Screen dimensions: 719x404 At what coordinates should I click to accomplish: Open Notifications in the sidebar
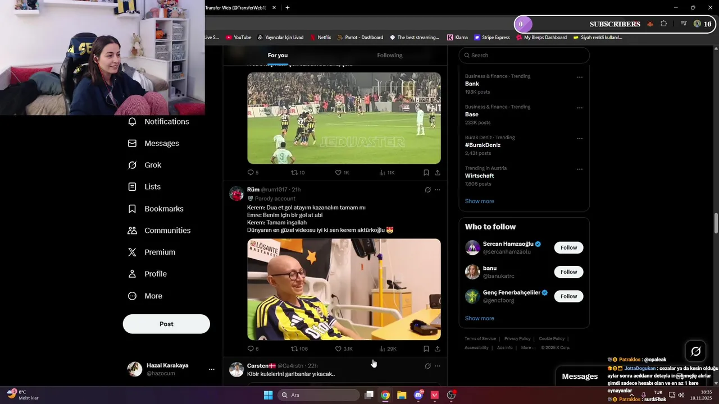pyautogui.click(x=158, y=122)
